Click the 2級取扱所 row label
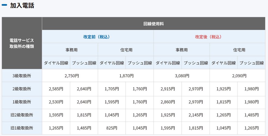The height and width of the screenshot is (136, 268). coord(22,89)
